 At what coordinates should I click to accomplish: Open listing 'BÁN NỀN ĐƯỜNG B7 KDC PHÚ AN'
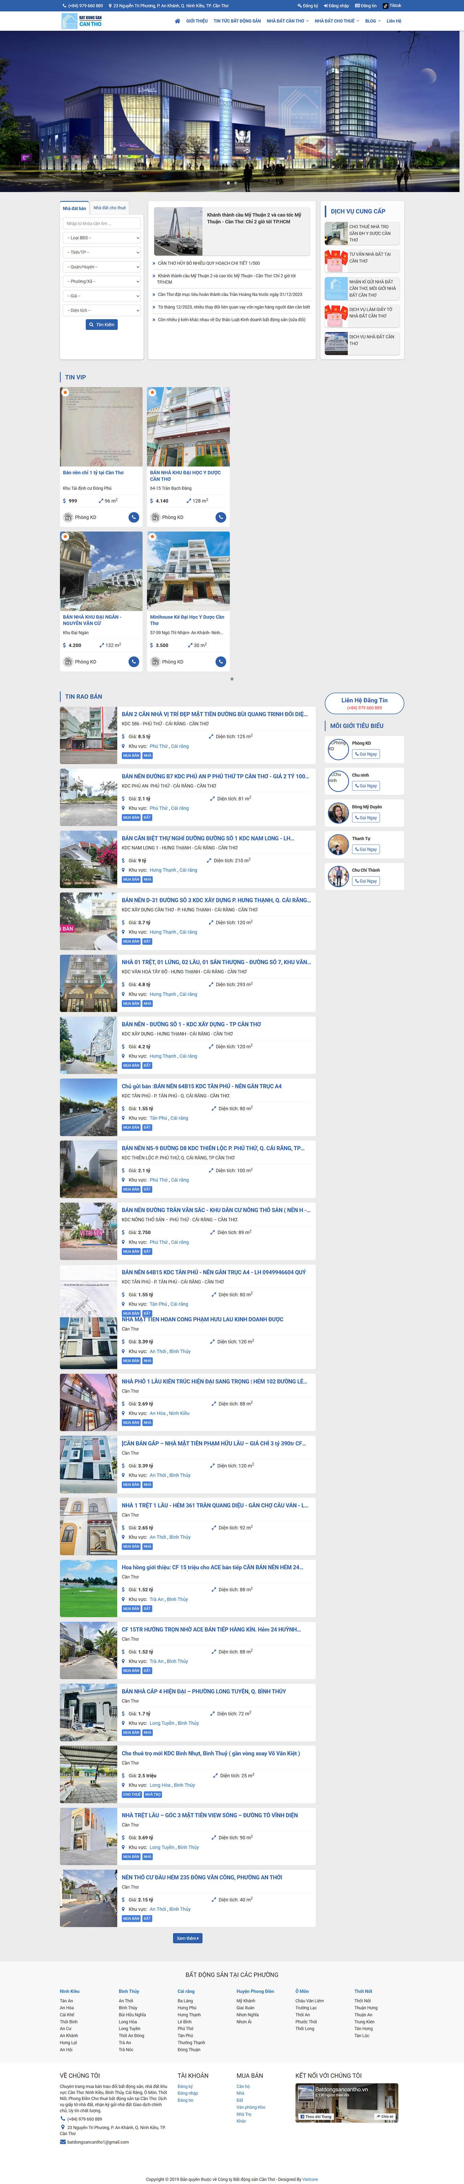[x=215, y=776]
